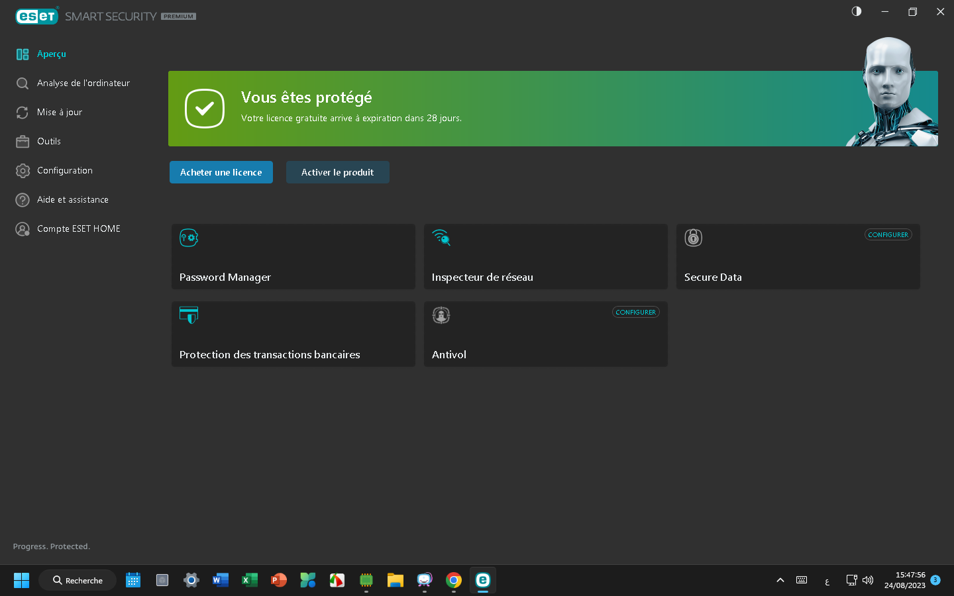
Task: Open Aide et assistance question icon
Action: 23,200
